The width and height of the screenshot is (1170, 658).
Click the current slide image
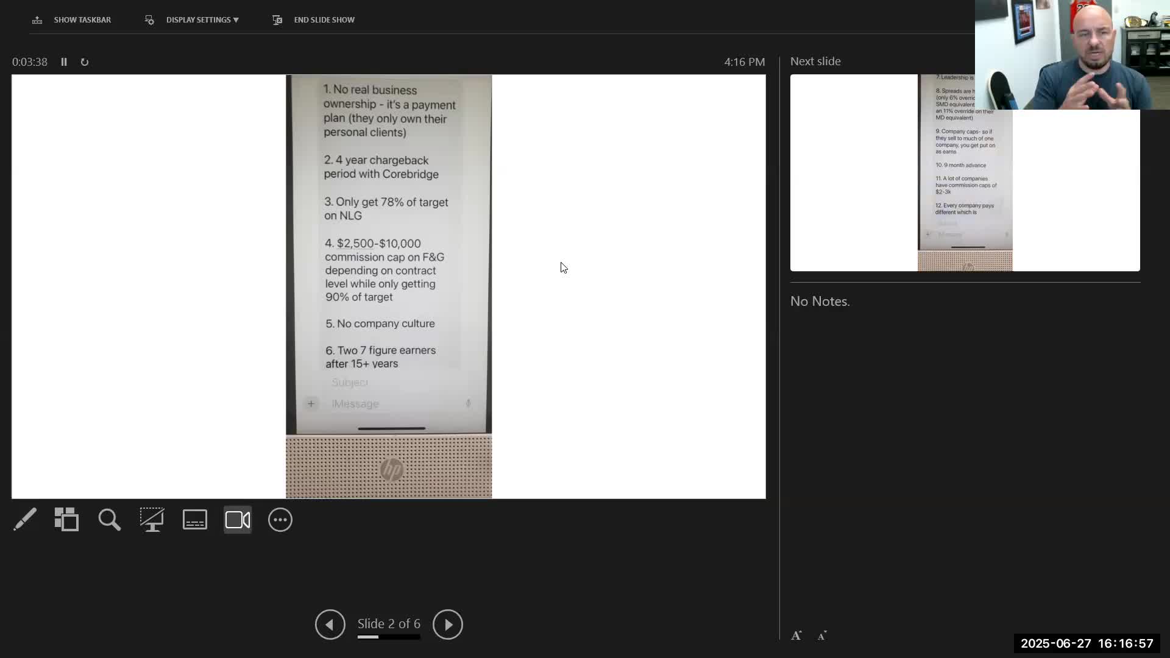pyautogui.click(x=389, y=286)
